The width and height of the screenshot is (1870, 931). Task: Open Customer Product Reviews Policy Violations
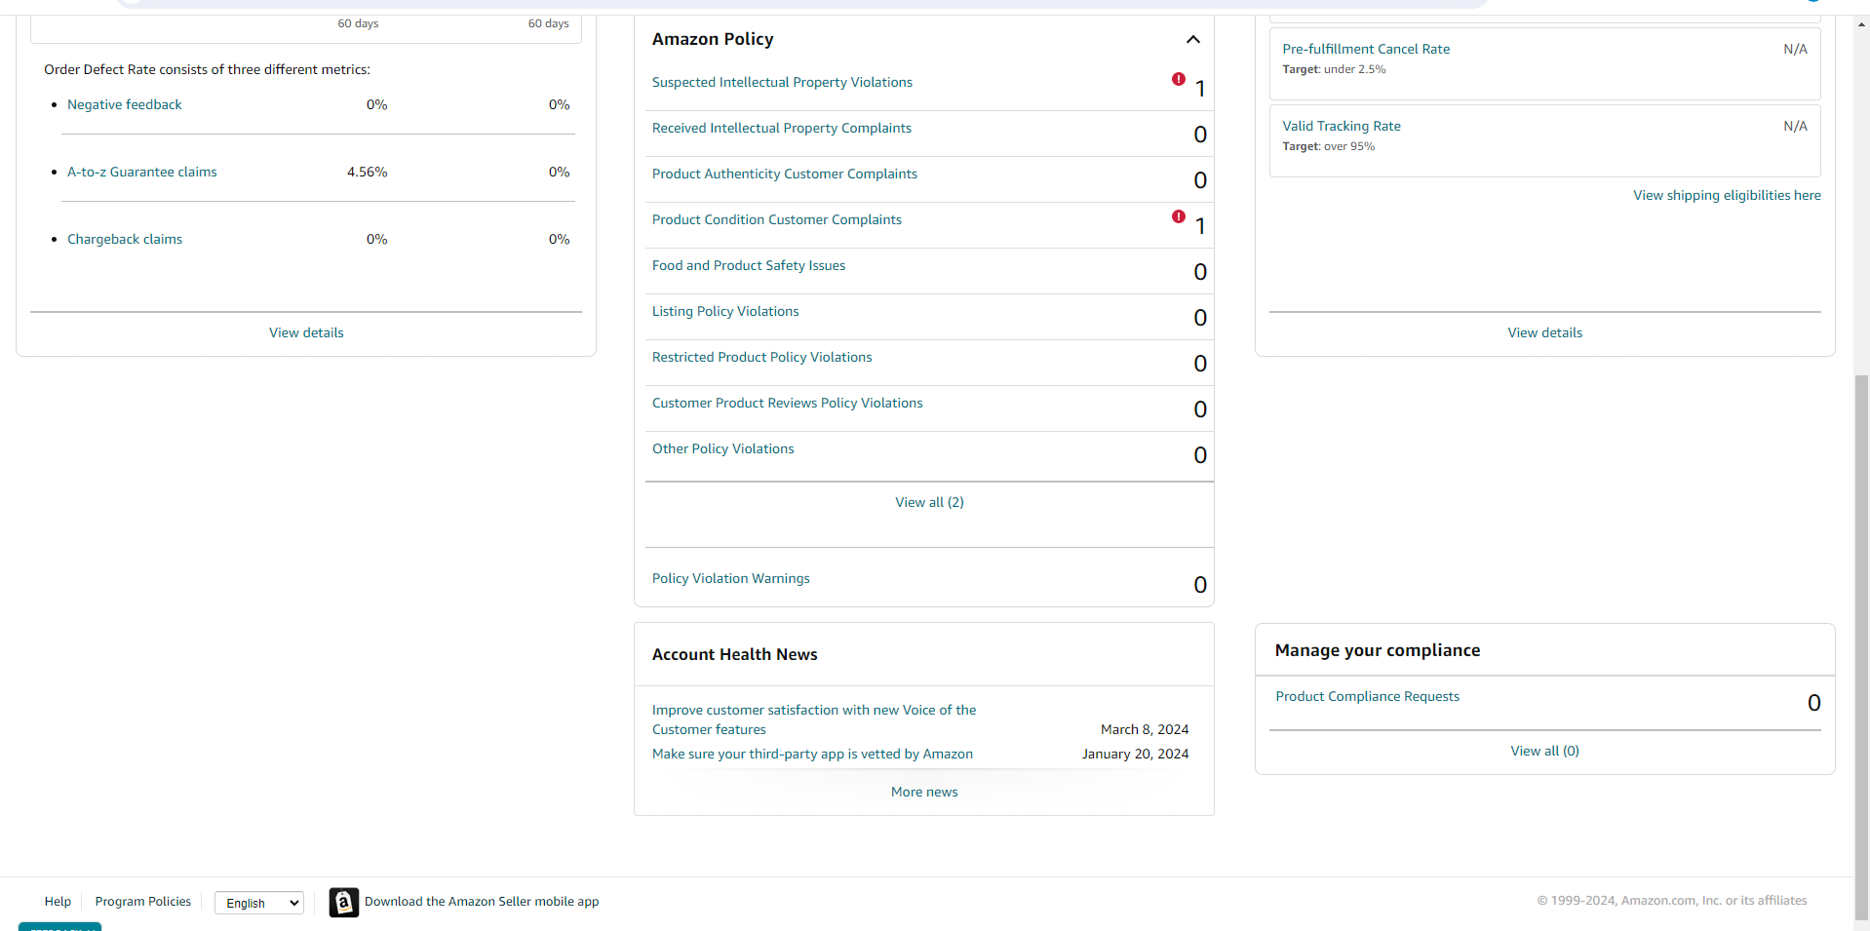tap(787, 403)
